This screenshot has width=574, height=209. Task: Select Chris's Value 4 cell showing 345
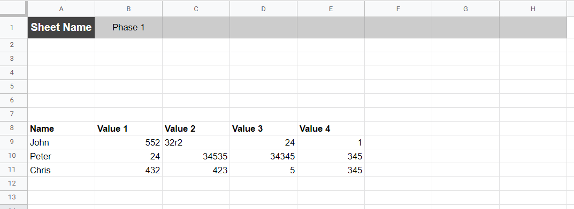click(331, 170)
